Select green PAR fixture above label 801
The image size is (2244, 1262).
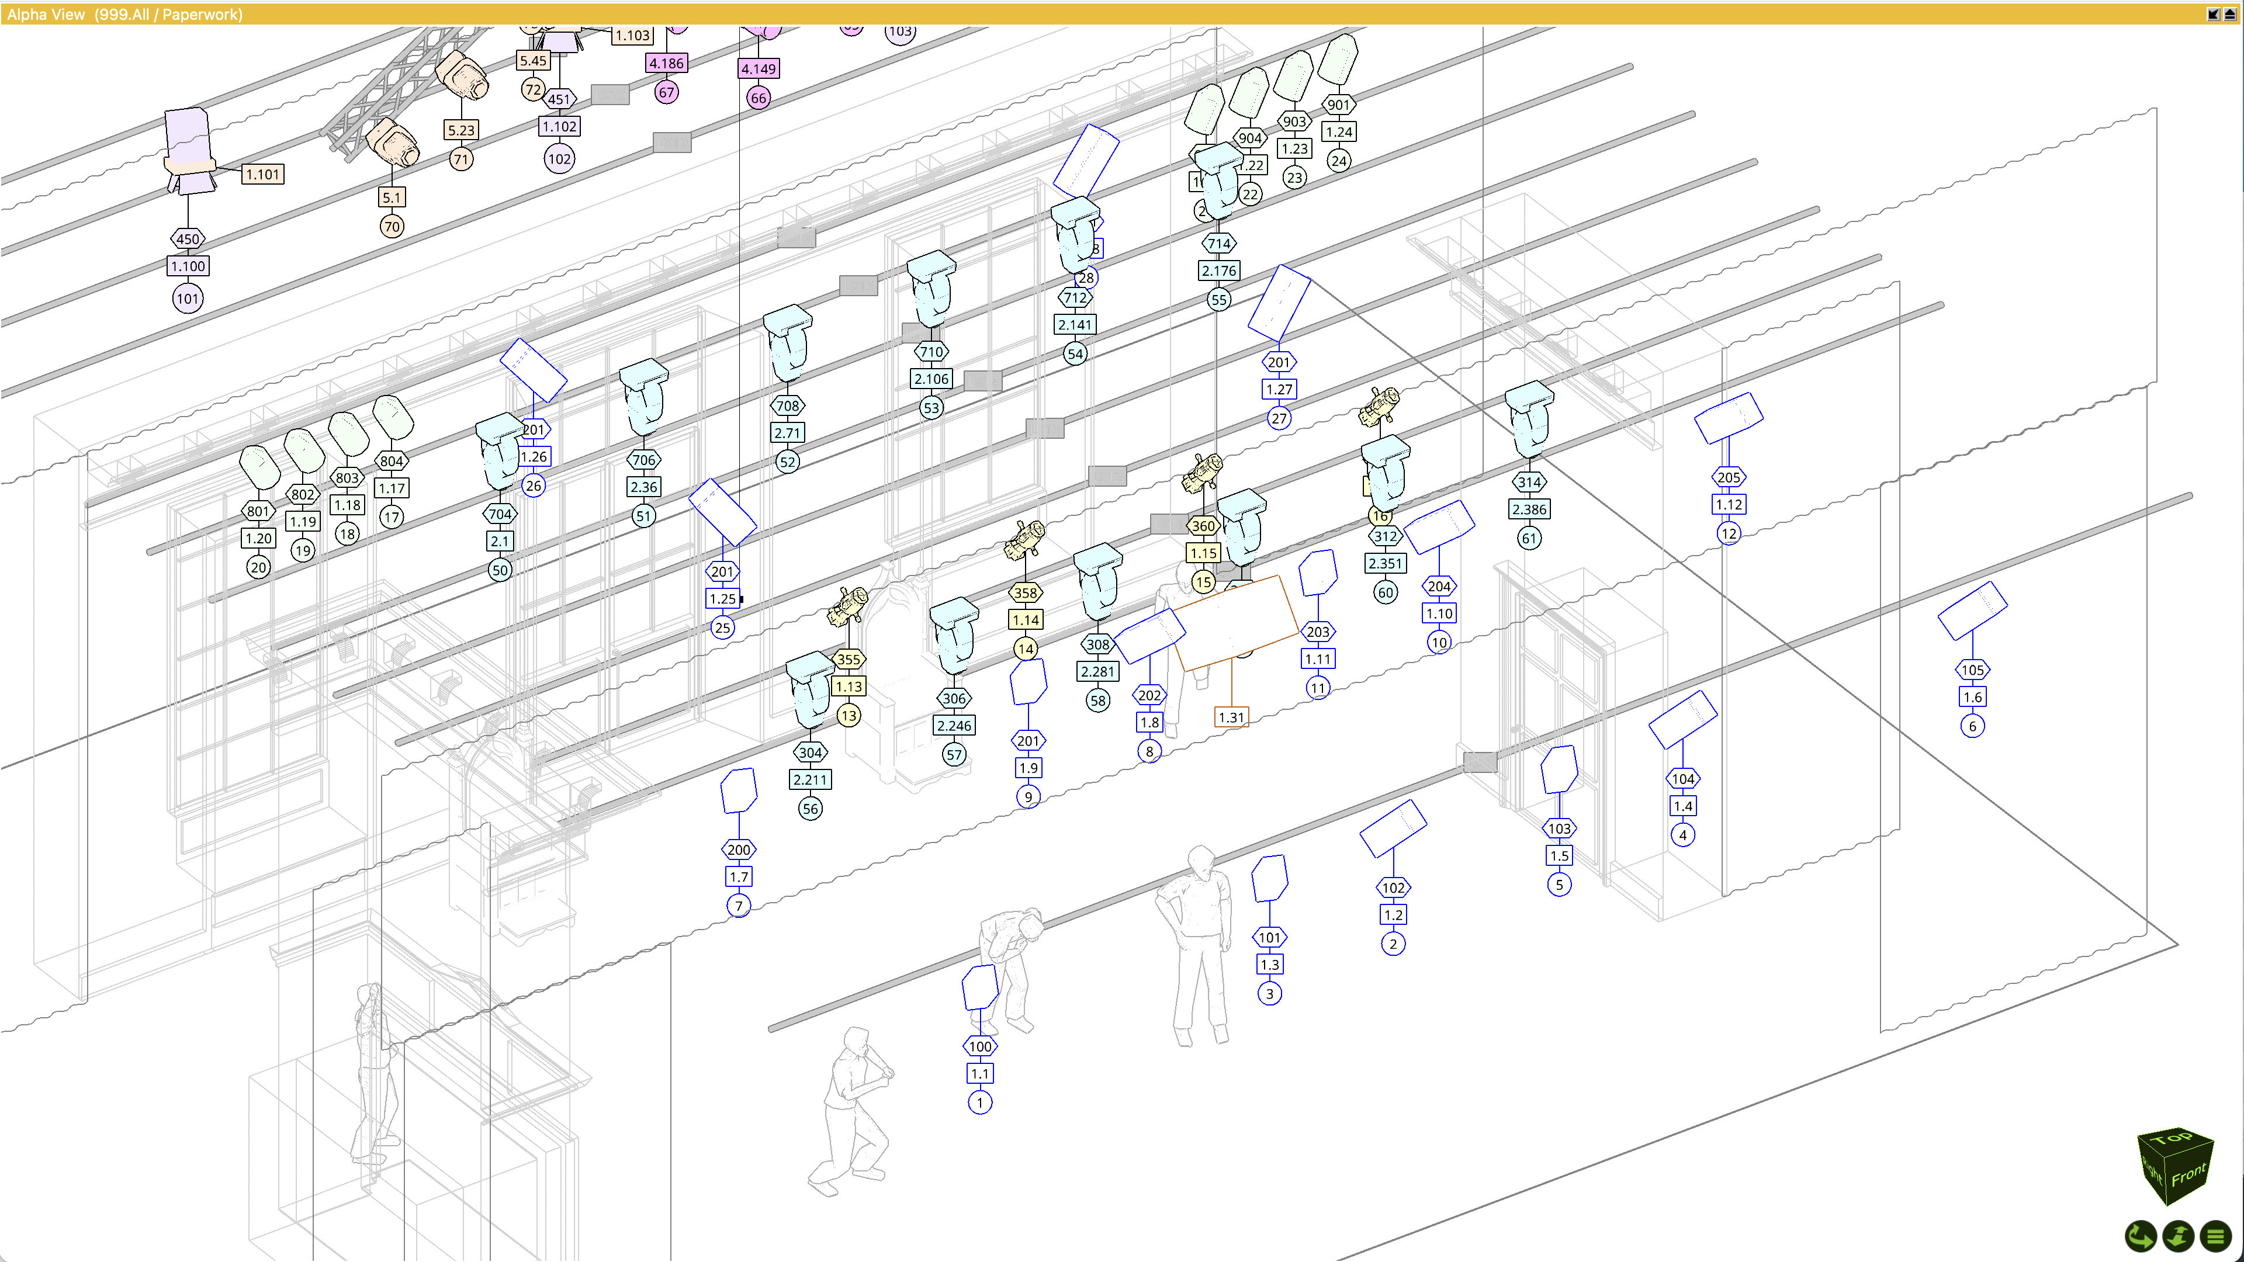click(259, 467)
